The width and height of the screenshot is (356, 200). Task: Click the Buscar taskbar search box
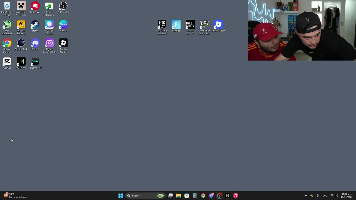coord(145,196)
